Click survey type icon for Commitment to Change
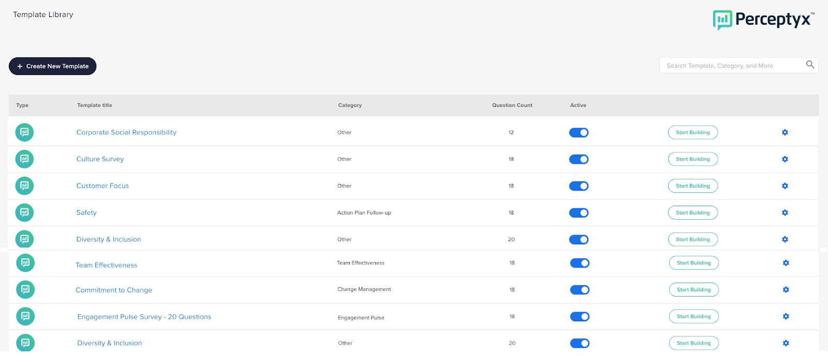828x356 pixels. (25, 289)
